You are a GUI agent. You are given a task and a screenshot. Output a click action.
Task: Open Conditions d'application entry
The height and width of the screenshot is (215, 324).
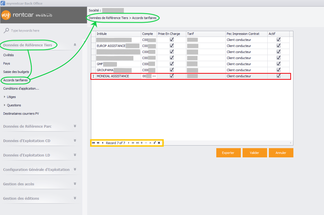coord(21,88)
